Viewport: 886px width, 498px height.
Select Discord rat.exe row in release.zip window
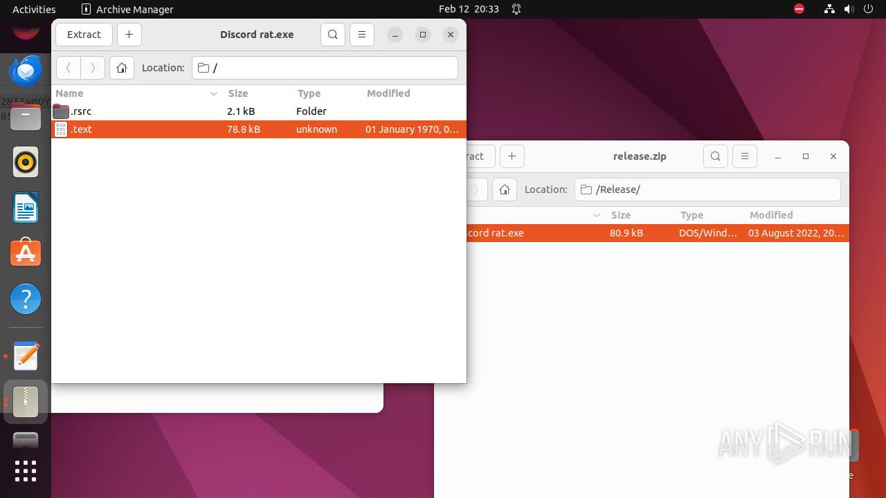click(658, 233)
